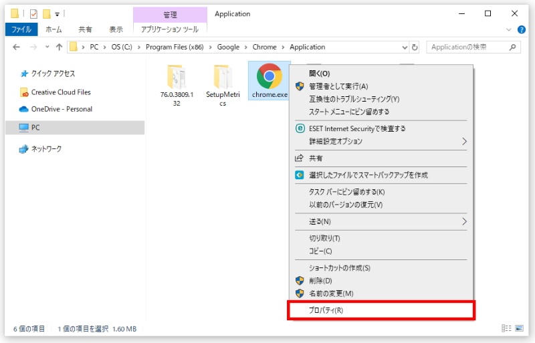
Task: Expand the ribbon with the chevron
Action: (x=510, y=29)
